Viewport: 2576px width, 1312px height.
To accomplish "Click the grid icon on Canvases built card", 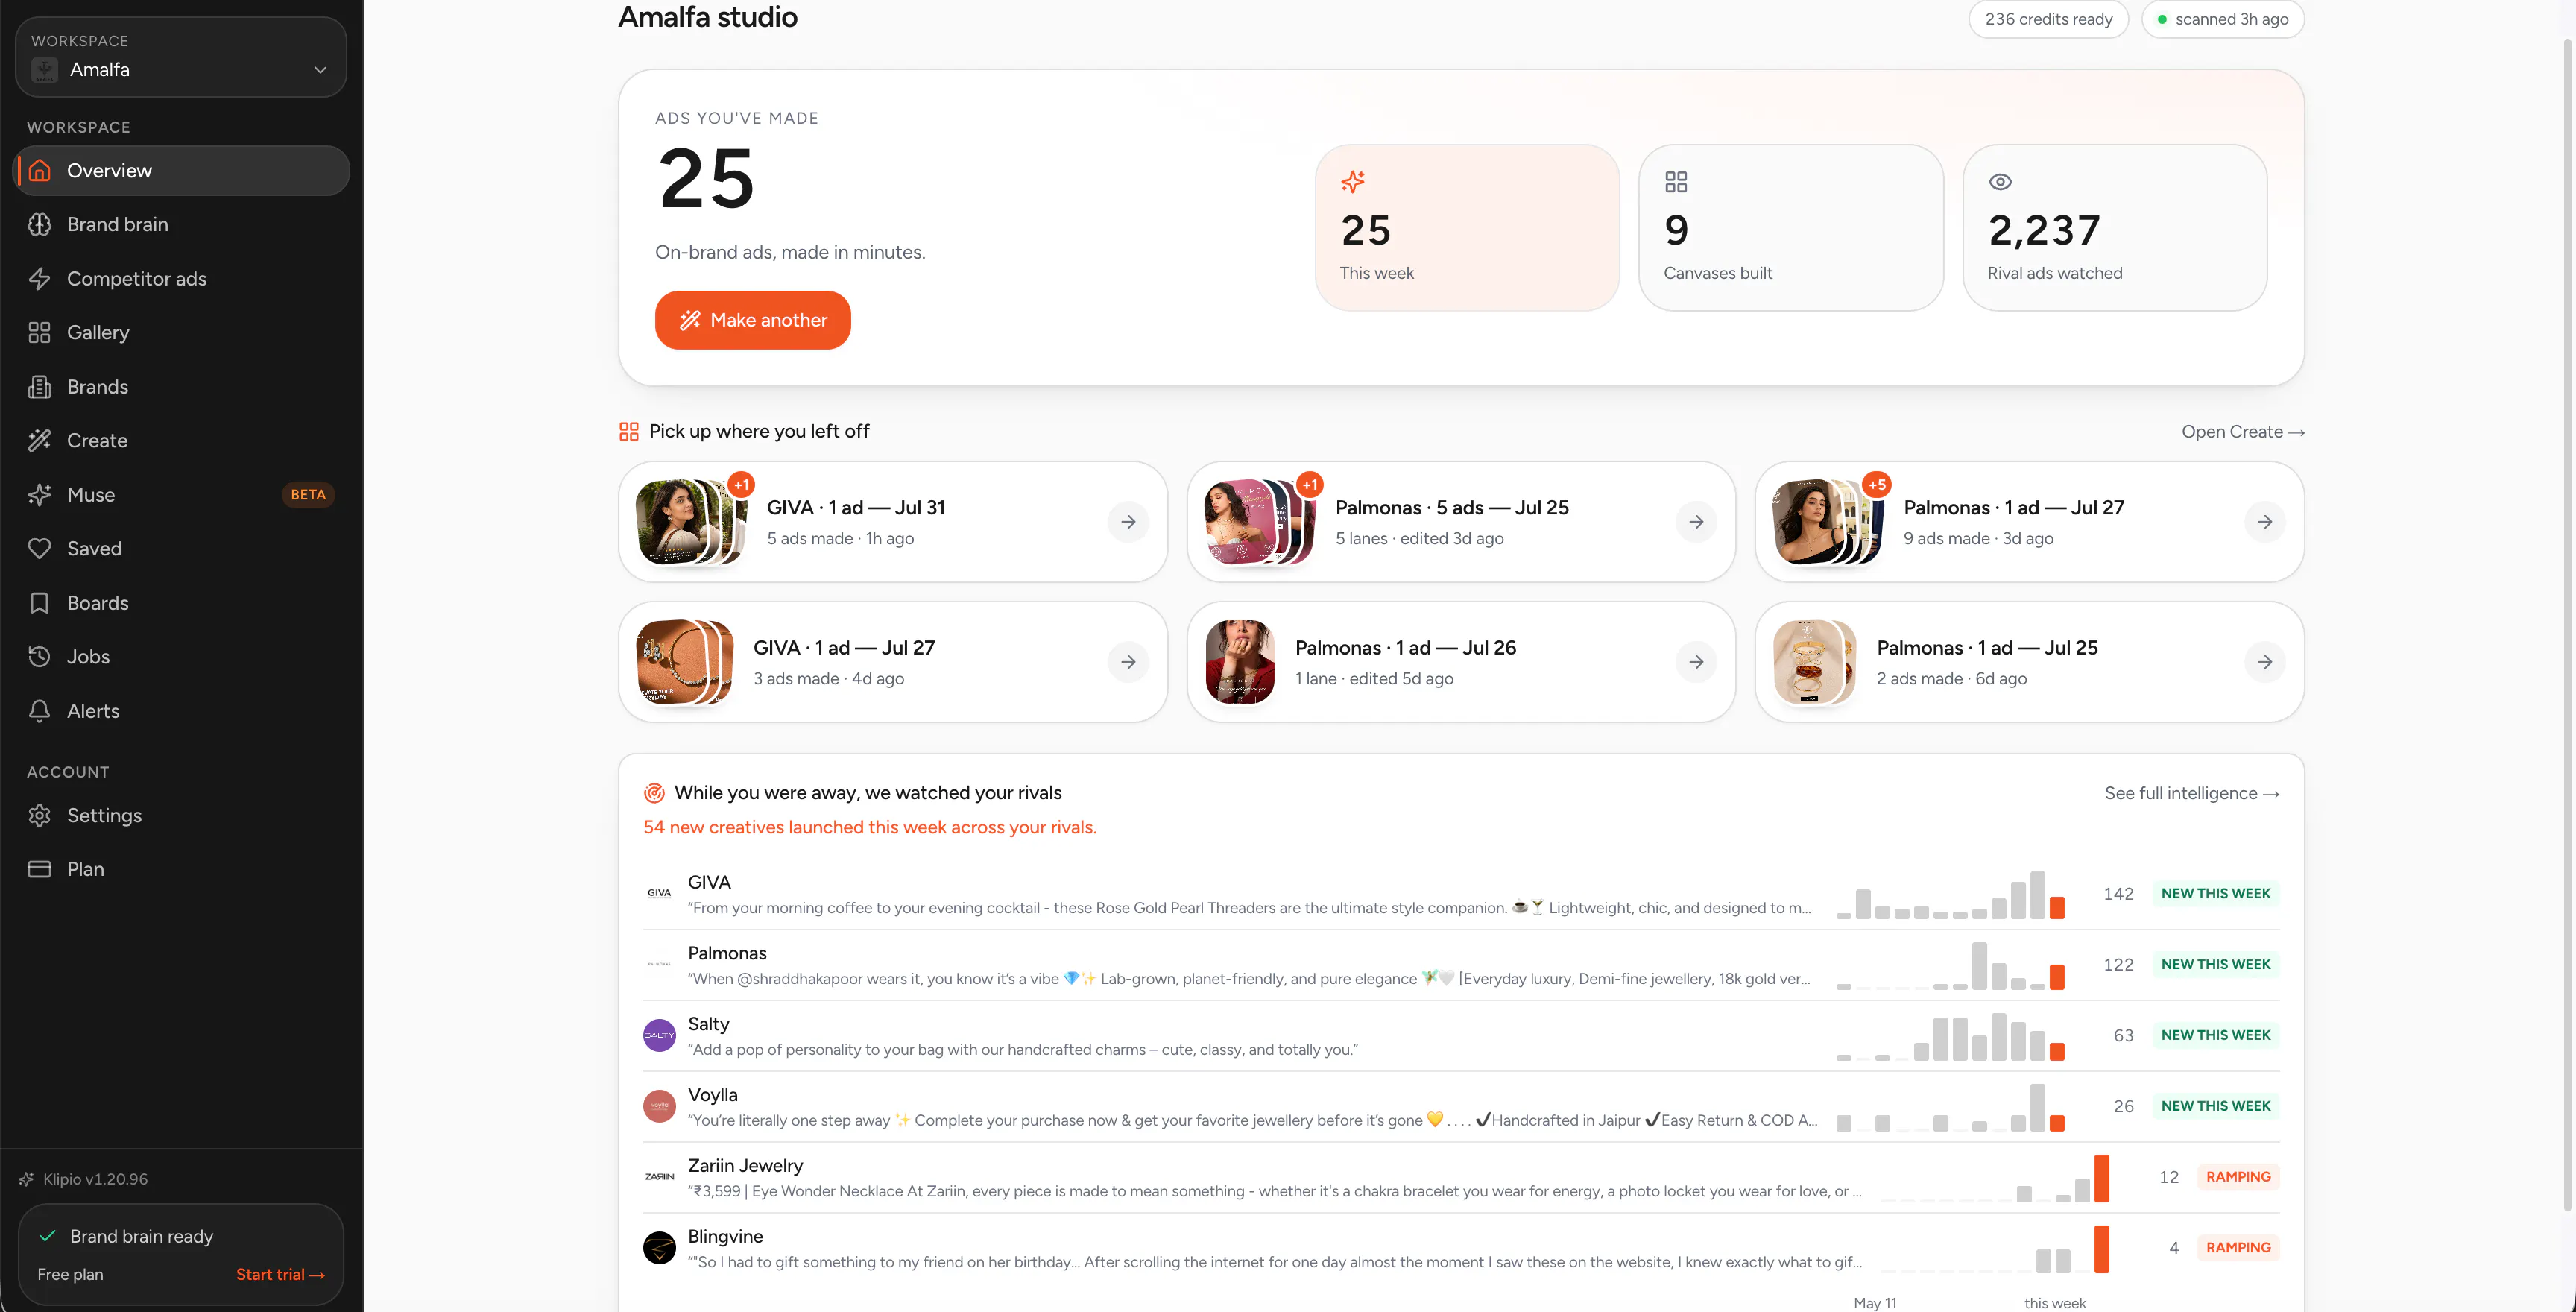I will tap(1676, 181).
